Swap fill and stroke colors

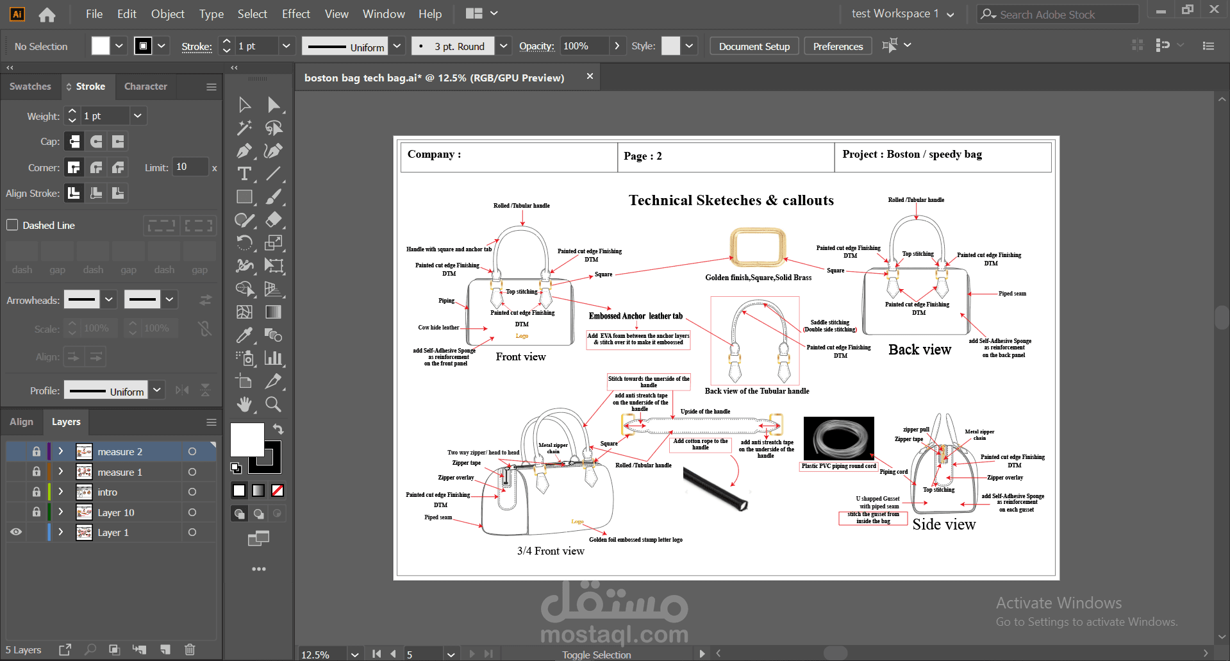(278, 429)
